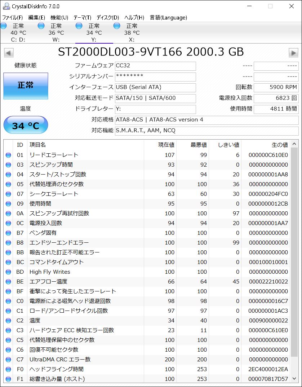Go to next disk with right arrow
This screenshot has height=387, width=302.
tap(293, 53)
